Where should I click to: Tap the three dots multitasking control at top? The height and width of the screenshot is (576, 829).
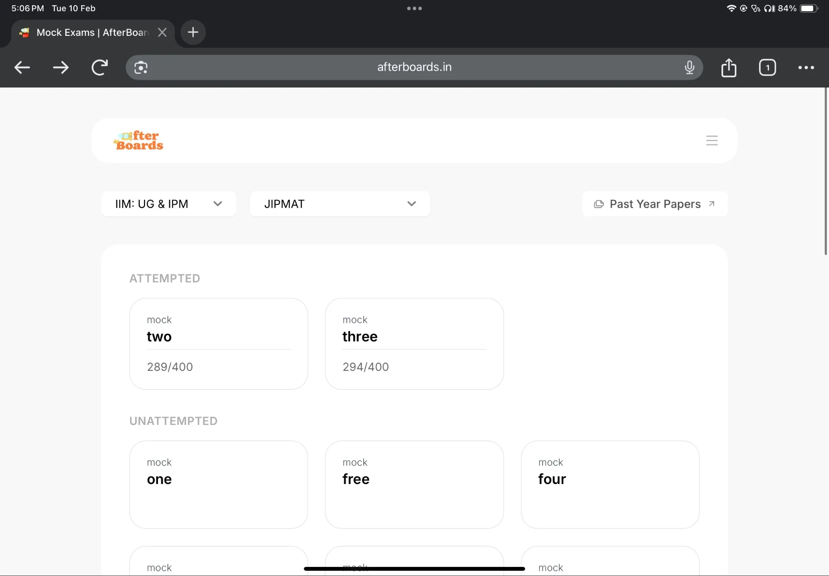click(x=414, y=8)
